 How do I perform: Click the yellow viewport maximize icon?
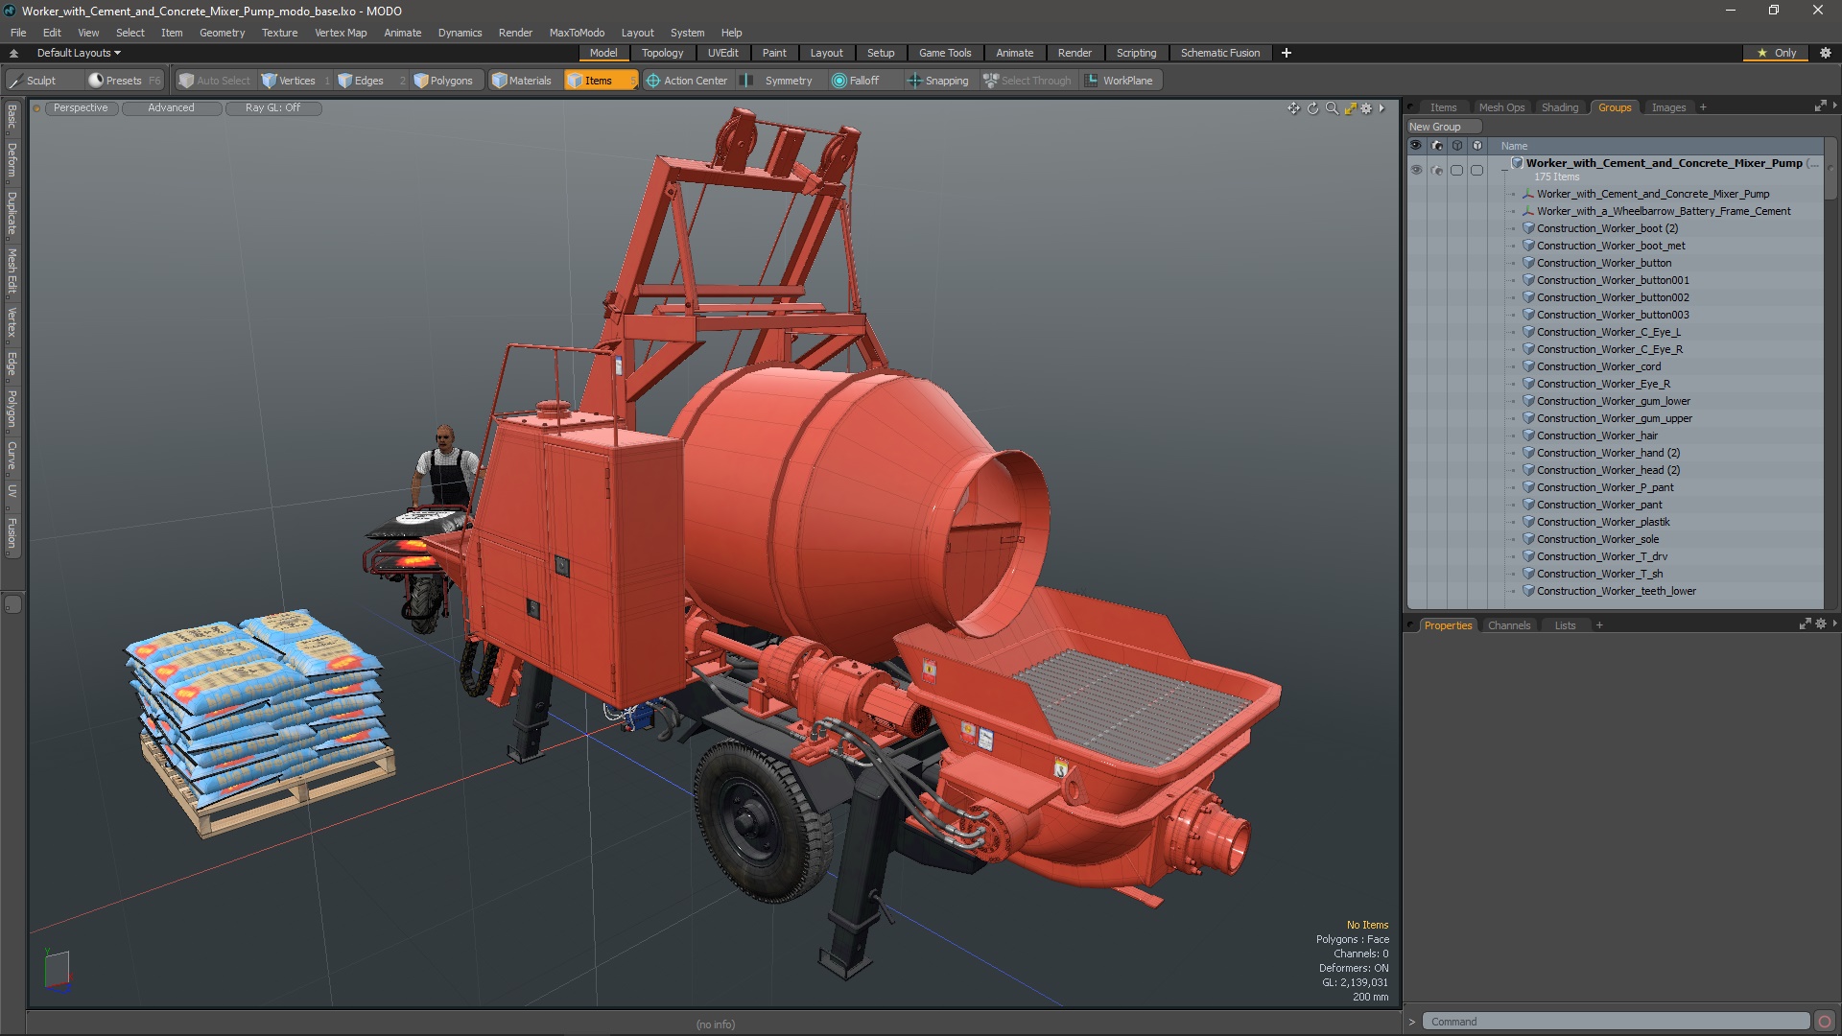(1350, 108)
